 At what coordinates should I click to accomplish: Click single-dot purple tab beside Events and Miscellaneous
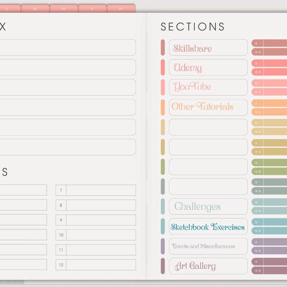[269, 242]
